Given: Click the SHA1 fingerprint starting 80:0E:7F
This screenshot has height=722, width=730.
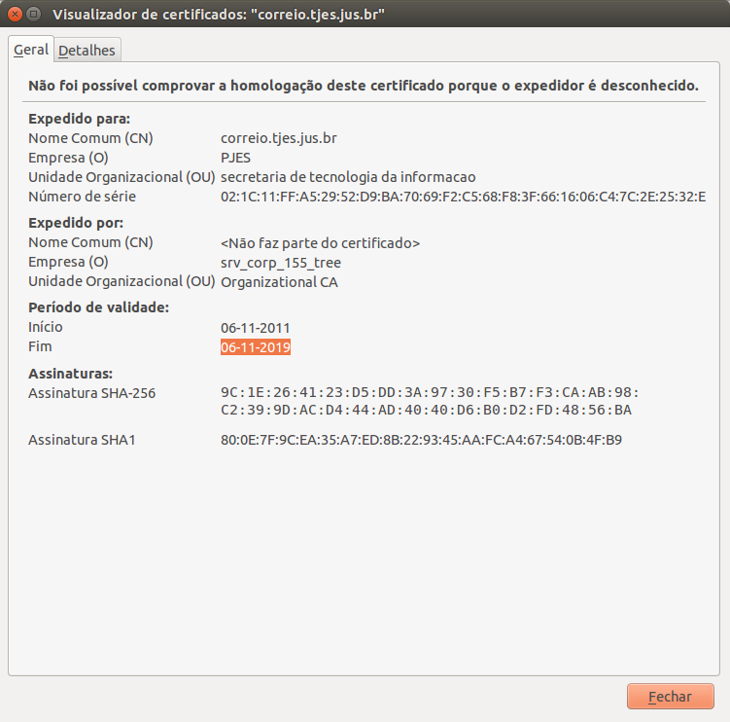Looking at the screenshot, I should coord(421,440).
